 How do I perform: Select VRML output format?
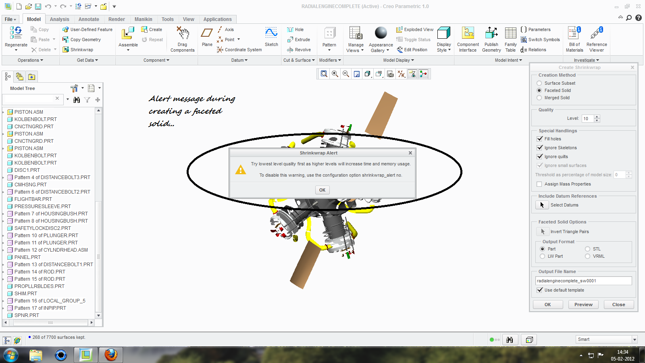(x=587, y=256)
